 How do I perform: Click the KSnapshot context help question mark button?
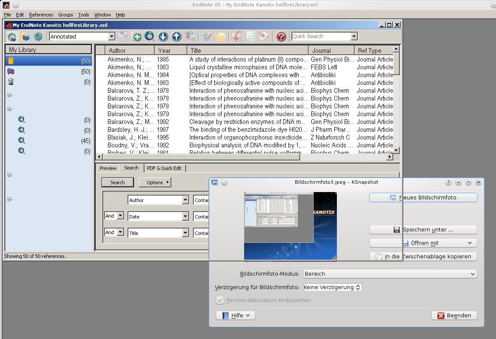click(x=448, y=182)
